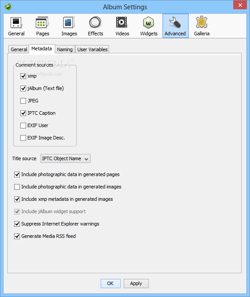
Task: Open the Pages settings section
Action: pyautogui.click(x=43, y=26)
